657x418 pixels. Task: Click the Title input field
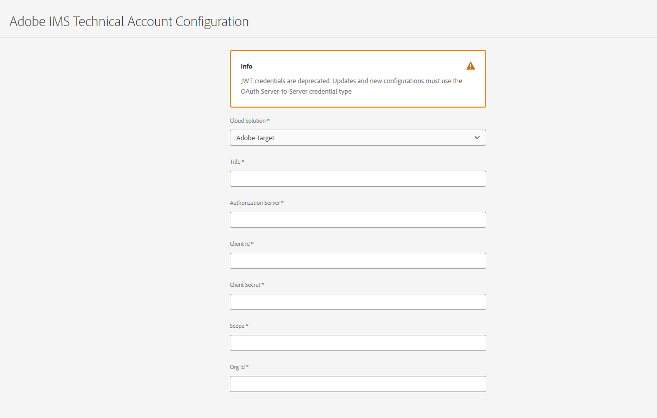tap(358, 178)
